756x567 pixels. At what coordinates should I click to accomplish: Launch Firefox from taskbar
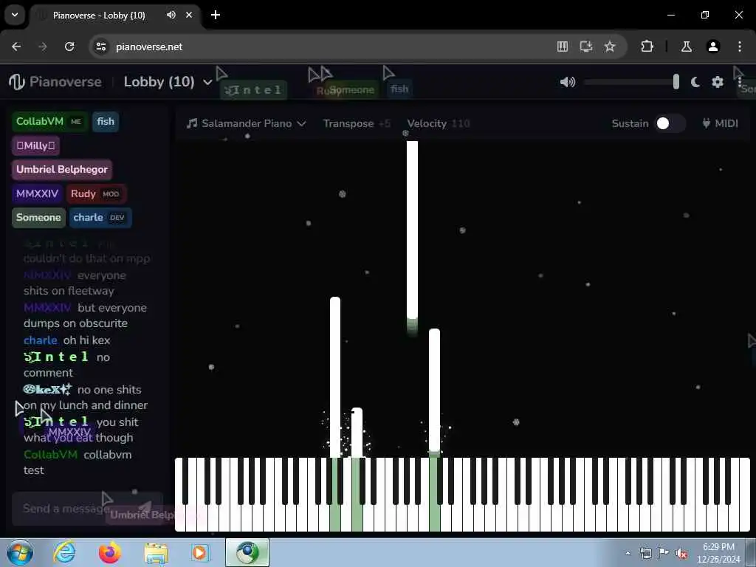tap(110, 552)
